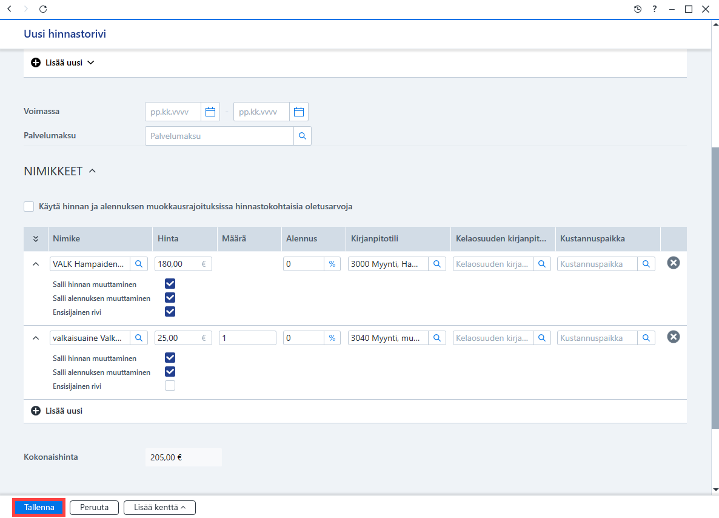Toggle percent unit on 25,00 row discount
Screen dimensions: 719x518
click(x=332, y=338)
